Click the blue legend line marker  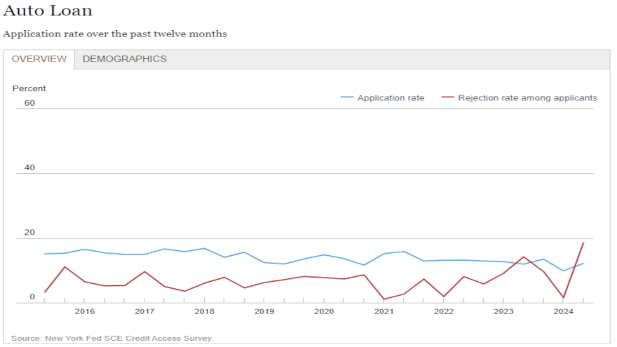[347, 98]
